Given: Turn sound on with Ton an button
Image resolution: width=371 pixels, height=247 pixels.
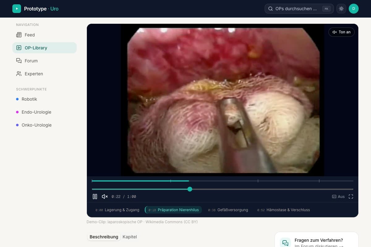Looking at the screenshot, I should click(x=341, y=32).
